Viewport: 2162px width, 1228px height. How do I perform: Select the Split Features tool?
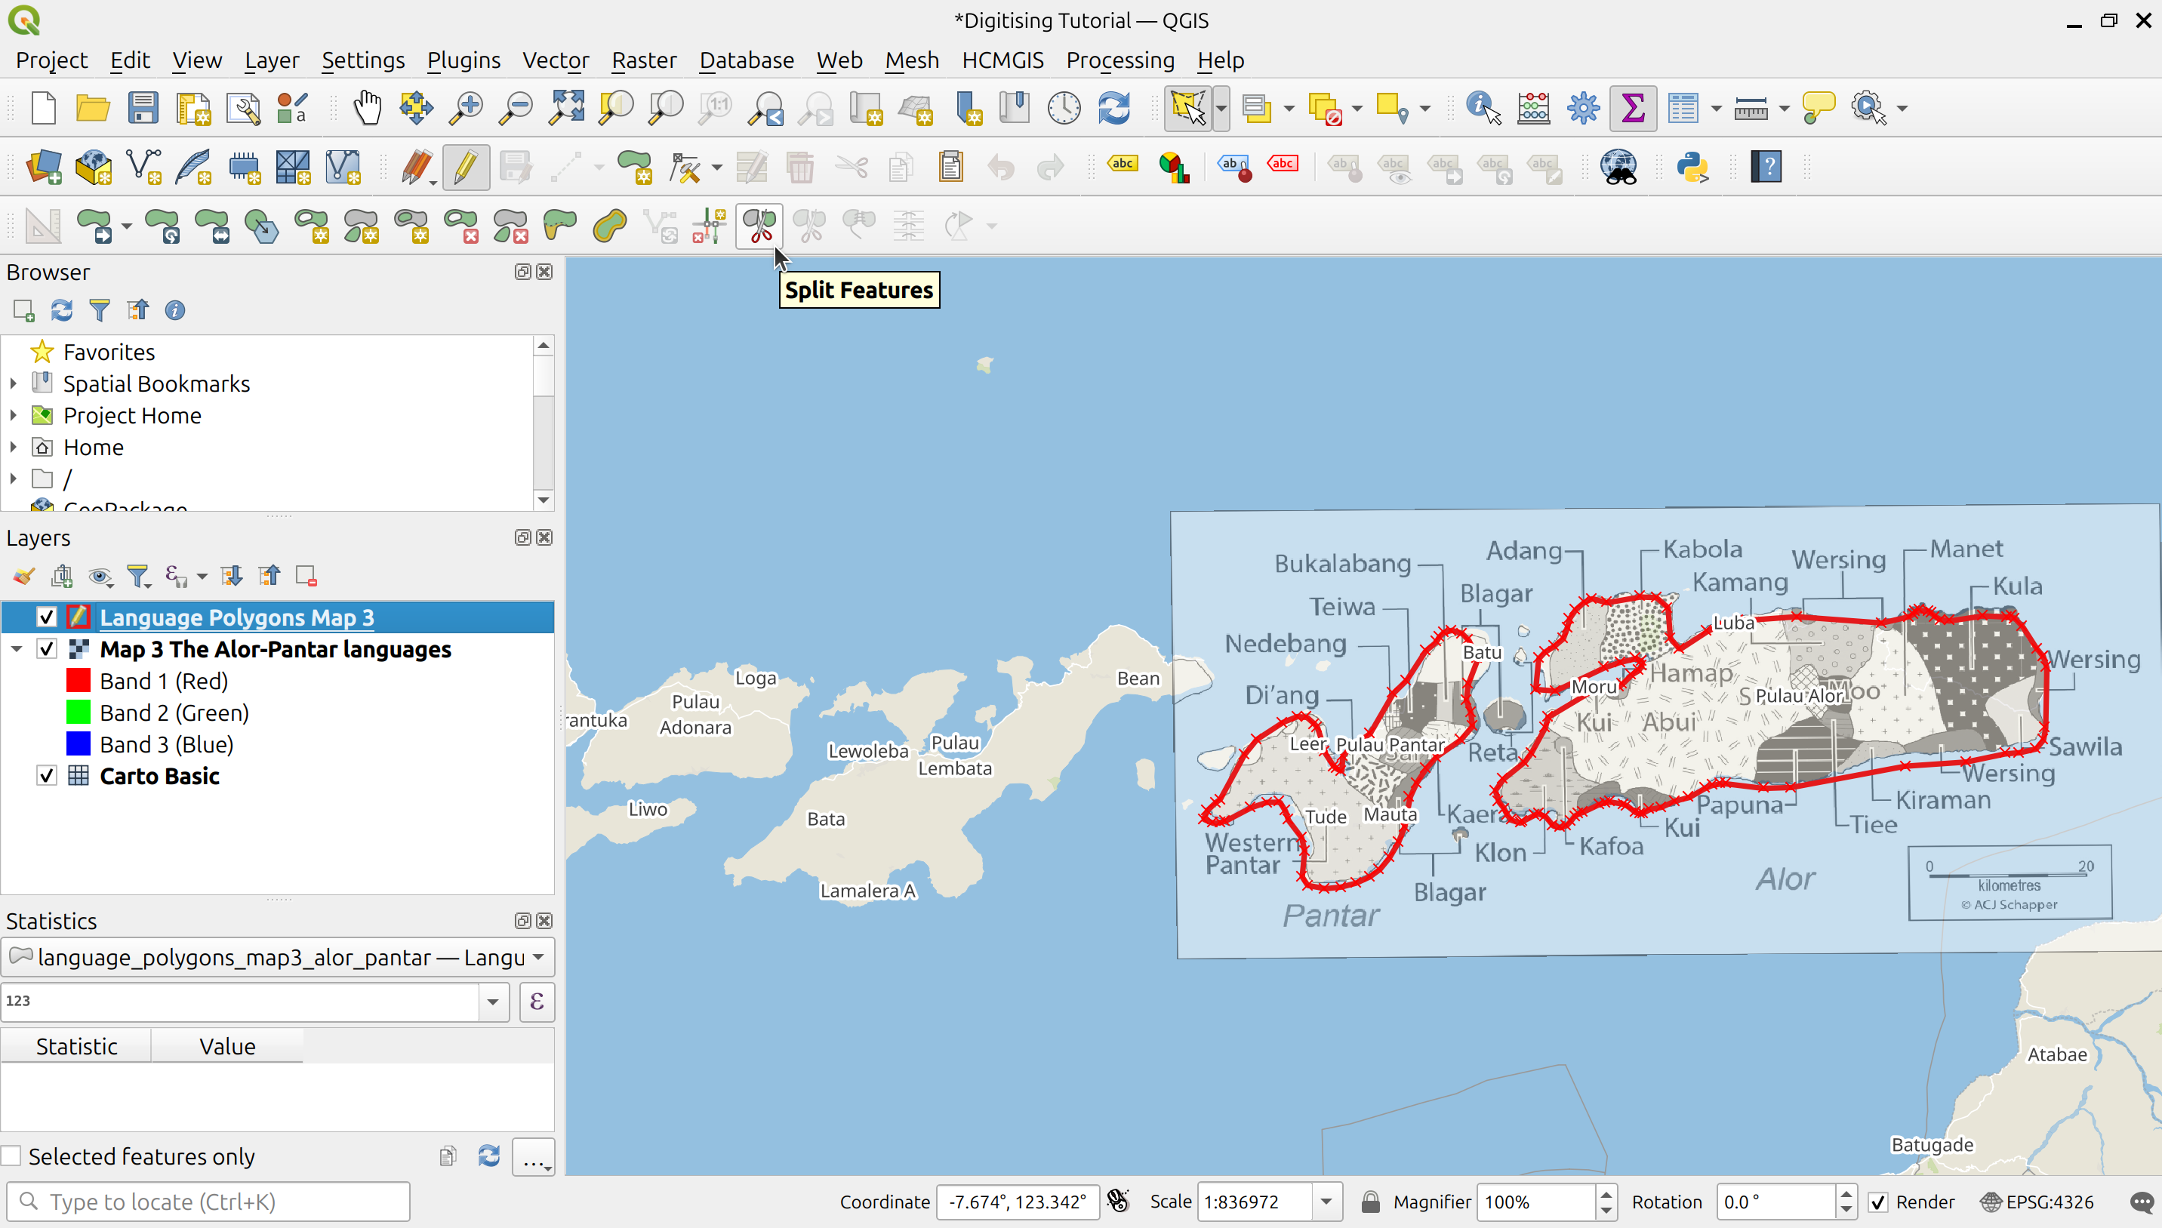pyautogui.click(x=757, y=225)
